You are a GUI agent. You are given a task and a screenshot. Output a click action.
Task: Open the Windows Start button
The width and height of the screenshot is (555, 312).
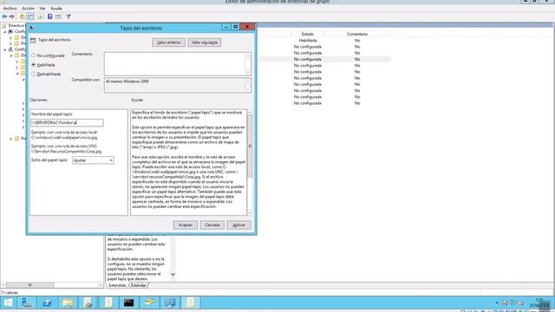pyautogui.click(x=8, y=302)
